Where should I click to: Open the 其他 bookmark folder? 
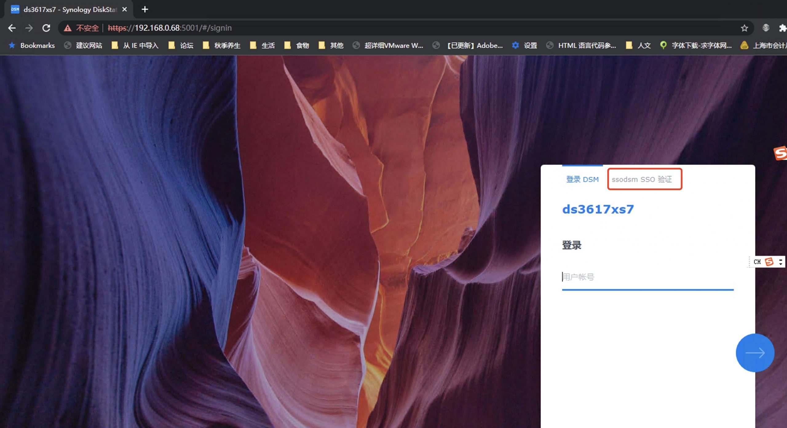331,45
